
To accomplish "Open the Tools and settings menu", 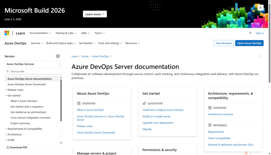I will pos(110,43).
